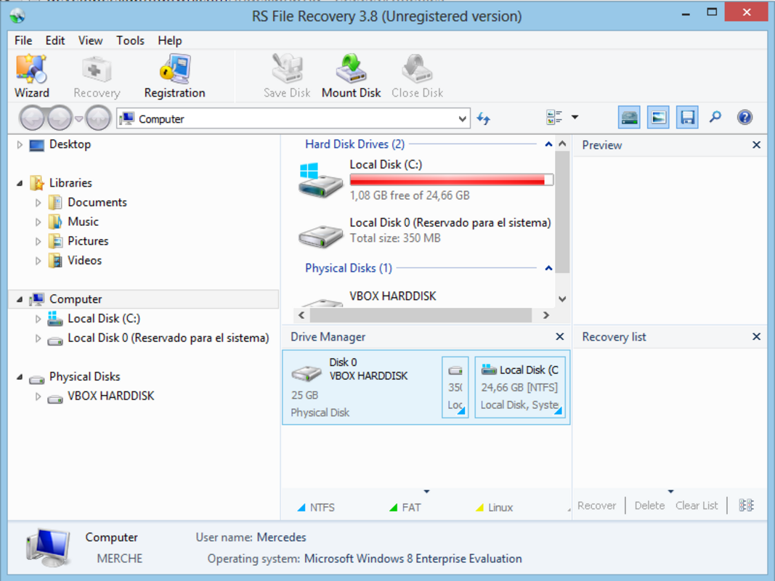
Task: Click the horizontal scrollbar in drive list
Action: (x=421, y=315)
